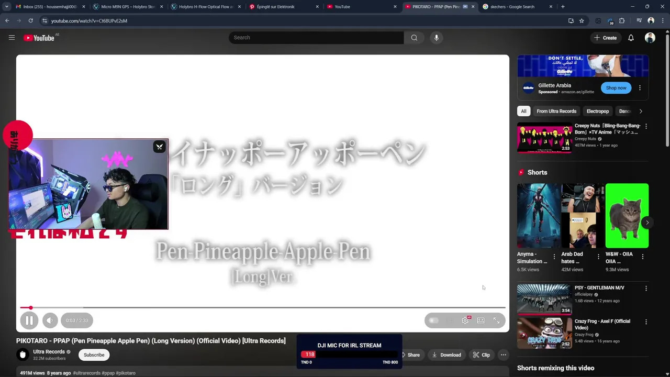Click the image extension icon in toolbar
Image resolution: width=670 pixels, height=377 pixels.
click(598, 21)
